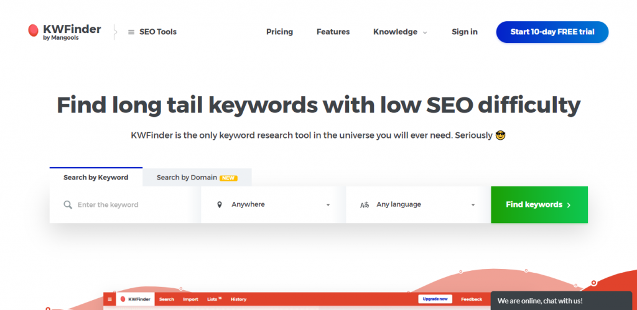Click the Sign in link
The image size is (637, 310).
[464, 32]
